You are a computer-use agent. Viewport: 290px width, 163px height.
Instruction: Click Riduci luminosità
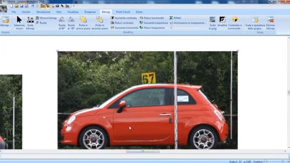tap(152, 18)
